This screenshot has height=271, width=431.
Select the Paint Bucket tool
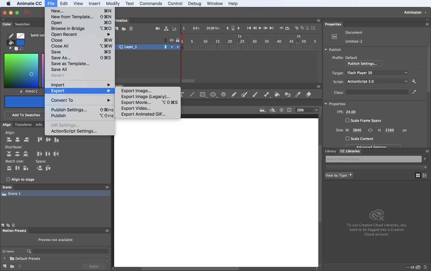point(277,94)
